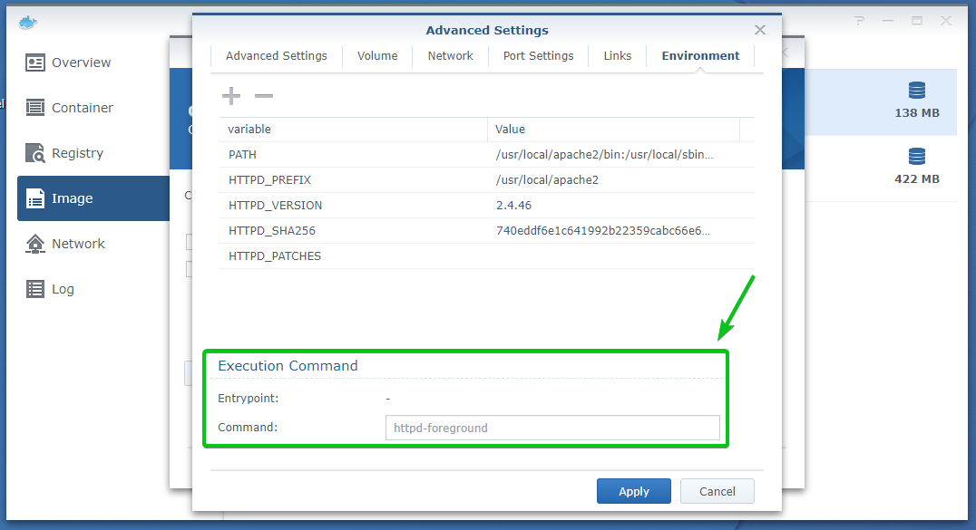Select the HTTPD_VERSION variable row

click(x=275, y=206)
